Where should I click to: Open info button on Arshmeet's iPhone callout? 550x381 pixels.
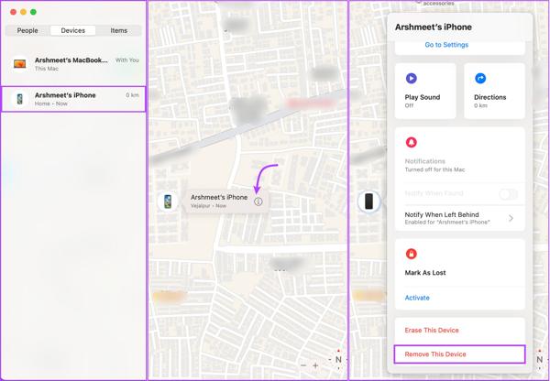coord(258,201)
